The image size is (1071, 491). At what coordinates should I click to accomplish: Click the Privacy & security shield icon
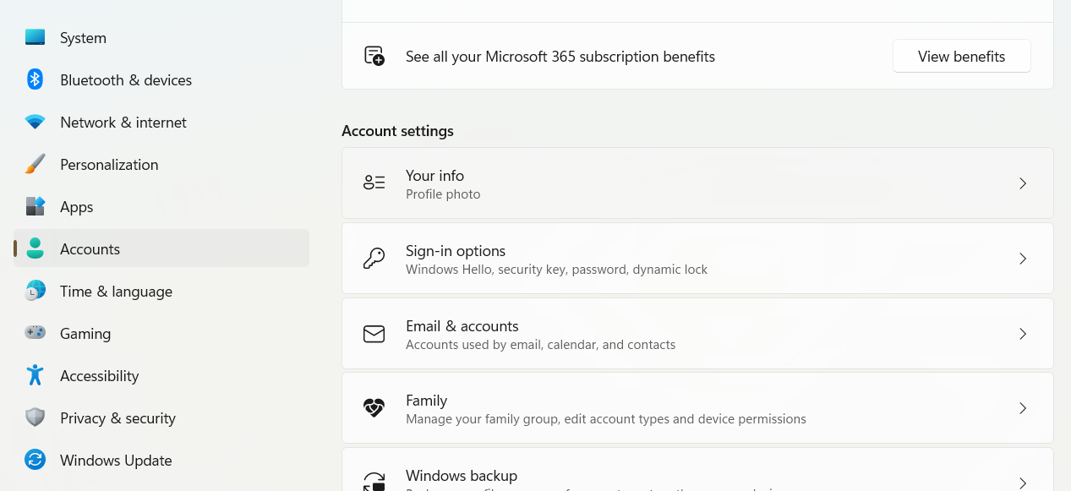pos(35,417)
